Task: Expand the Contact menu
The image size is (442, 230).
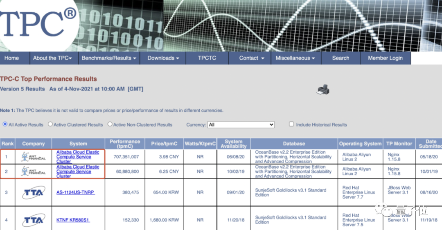Action: click(250, 58)
